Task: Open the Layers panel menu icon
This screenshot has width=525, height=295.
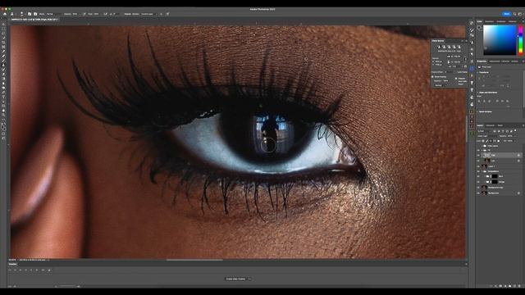Action: point(523,125)
